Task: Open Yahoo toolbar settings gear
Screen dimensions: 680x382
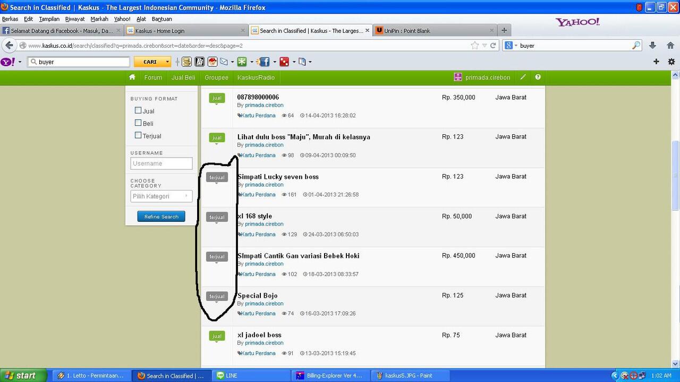Action: [671, 62]
